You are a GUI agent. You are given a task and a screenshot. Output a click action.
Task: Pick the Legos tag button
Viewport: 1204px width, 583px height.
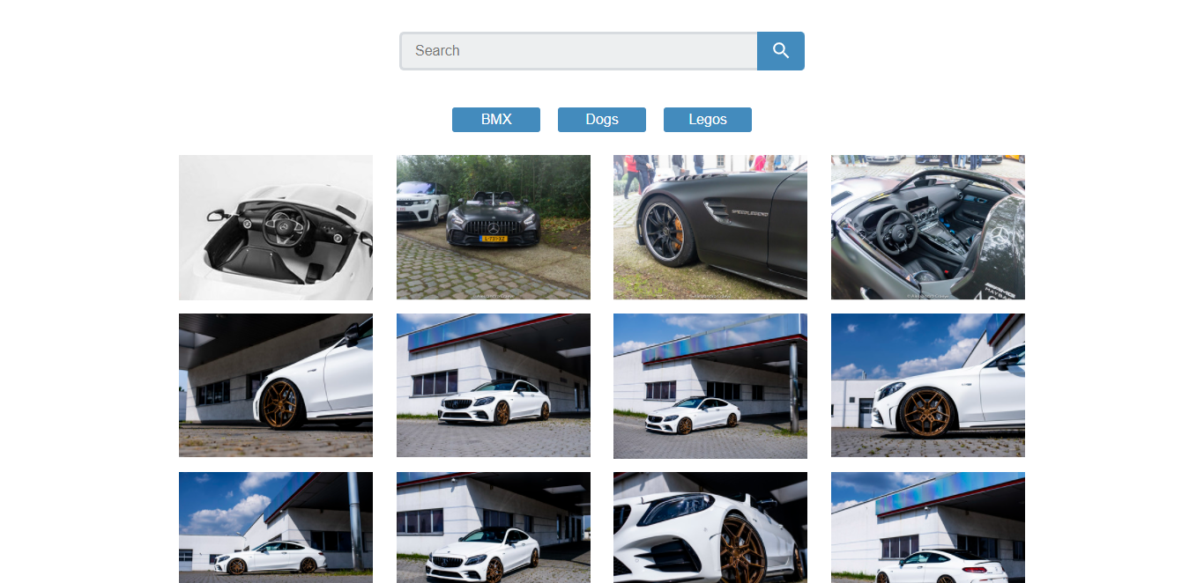coord(708,120)
